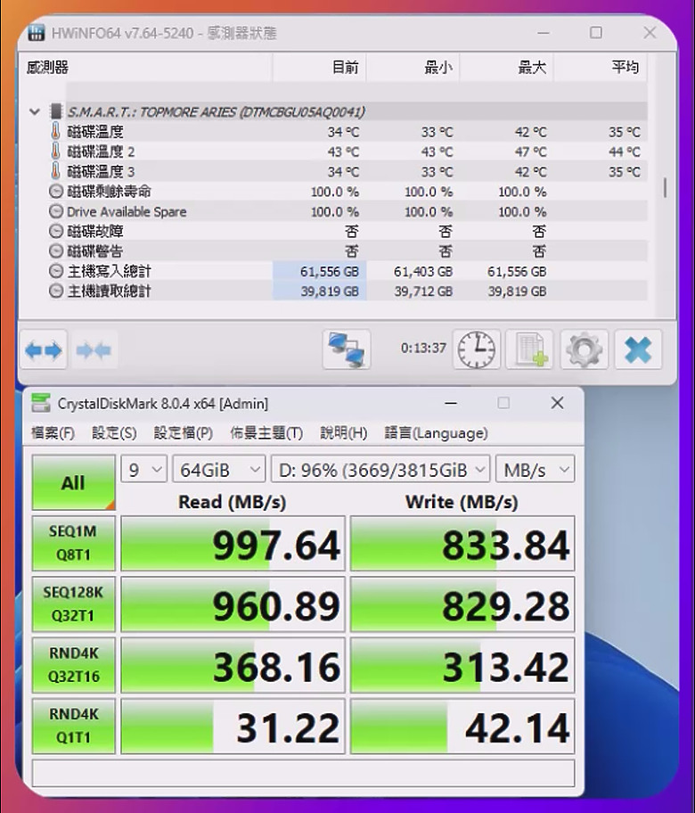The width and height of the screenshot is (695, 813).
Task: Run the RND4K Q32T16 test button
Action: 74,665
